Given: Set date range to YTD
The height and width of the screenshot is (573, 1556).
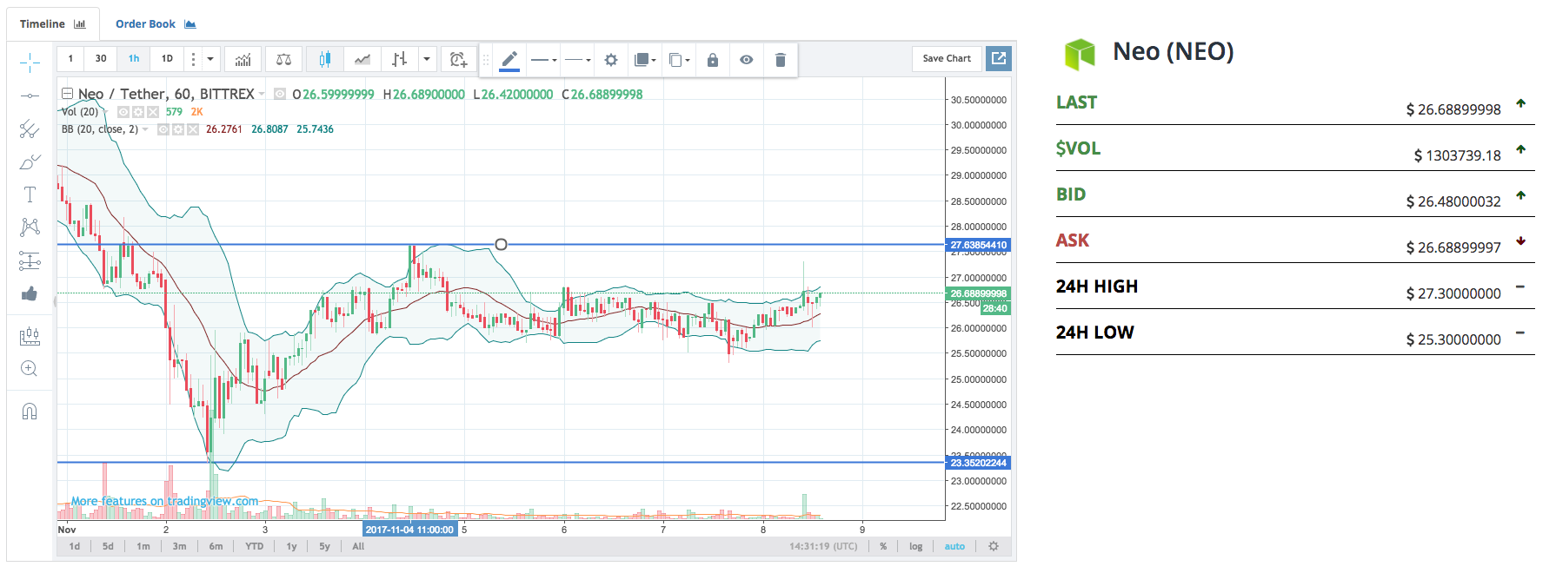Looking at the screenshot, I should pos(254,546).
